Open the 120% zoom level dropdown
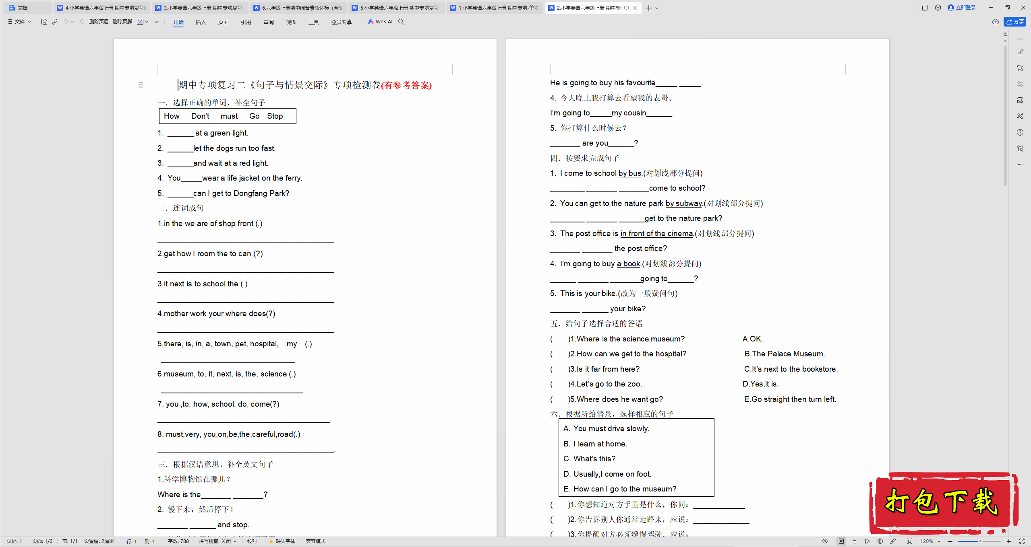The image size is (1031, 547). coord(930,541)
